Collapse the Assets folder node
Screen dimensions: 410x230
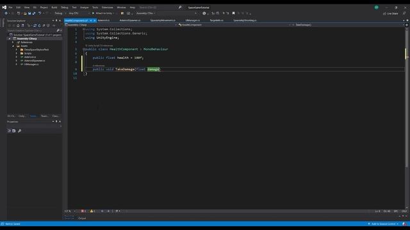click(x=13, y=46)
